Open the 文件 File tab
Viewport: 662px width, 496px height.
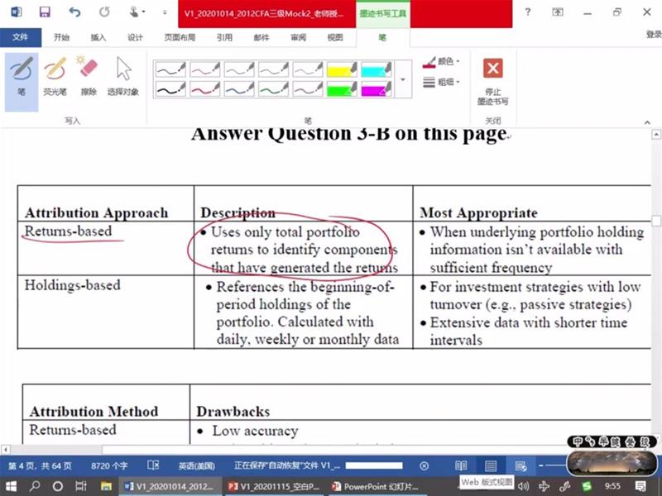point(20,37)
